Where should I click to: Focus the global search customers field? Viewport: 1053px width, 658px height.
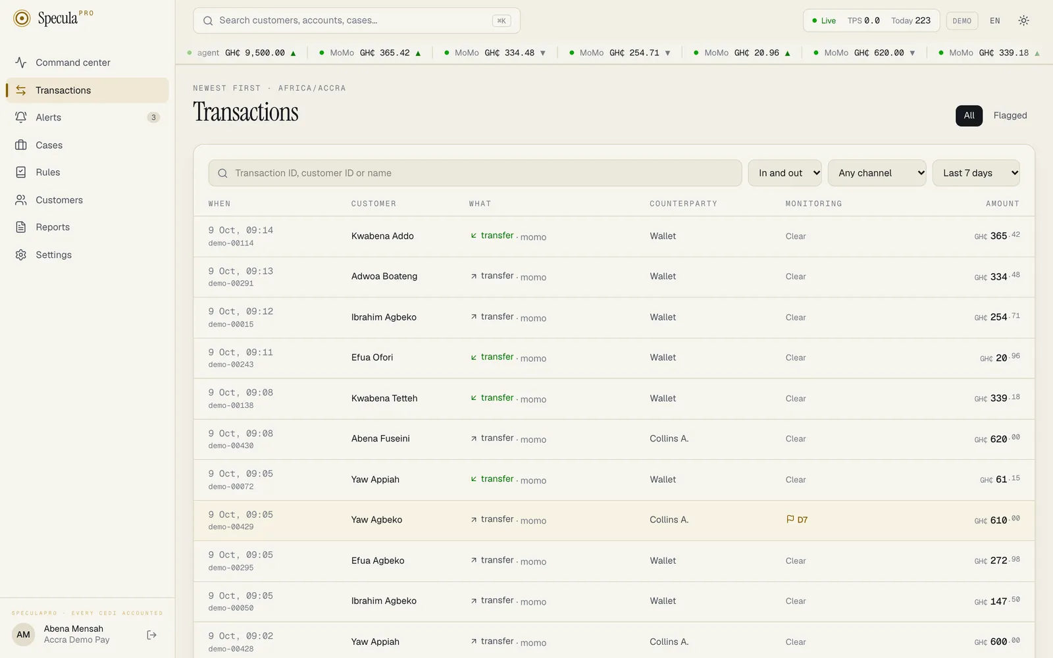tap(357, 20)
